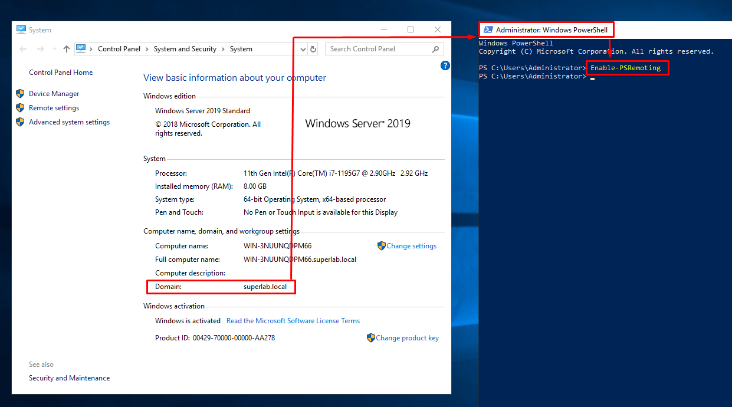This screenshot has height=407, width=732.
Task: Minimize the System window
Action: (383, 29)
